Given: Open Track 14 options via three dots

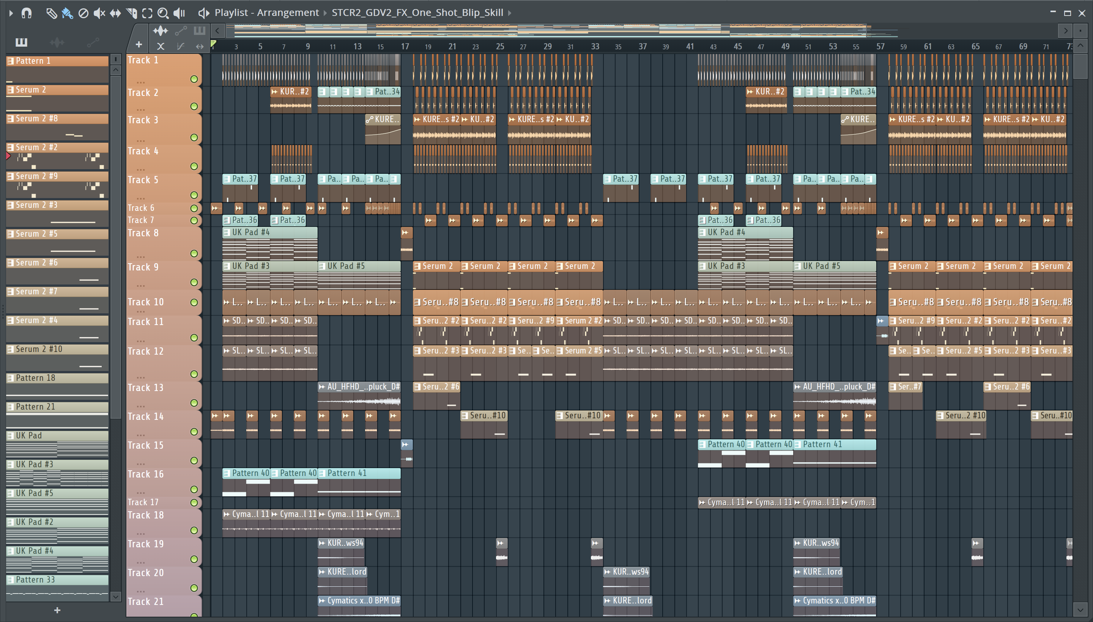Looking at the screenshot, I should (x=141, y=435).
